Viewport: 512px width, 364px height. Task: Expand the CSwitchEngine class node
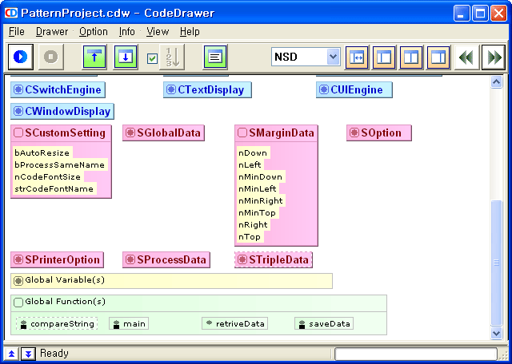point(18,89)
